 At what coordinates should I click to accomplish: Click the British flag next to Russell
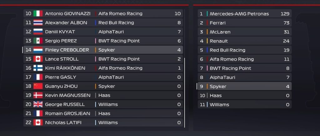(x=38, y=104)
